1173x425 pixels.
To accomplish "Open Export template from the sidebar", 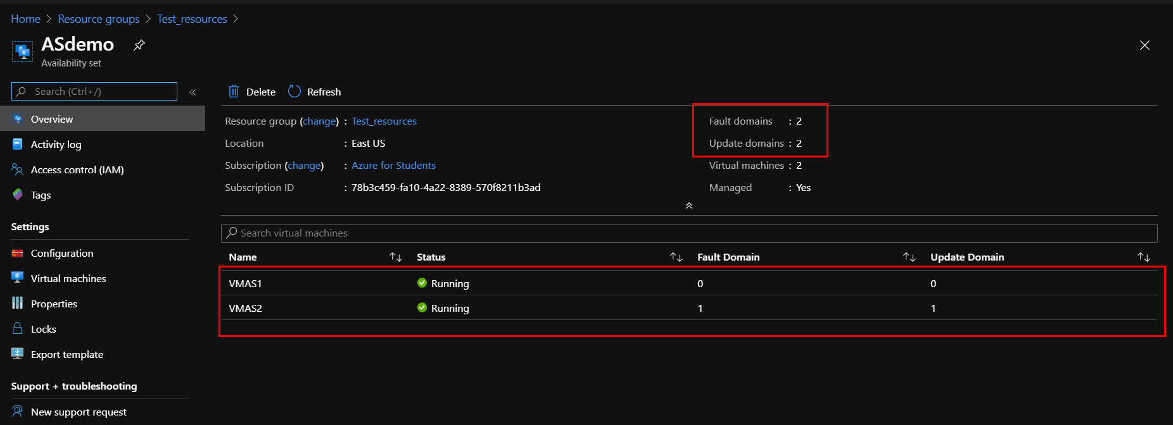I will pos(67,354).
